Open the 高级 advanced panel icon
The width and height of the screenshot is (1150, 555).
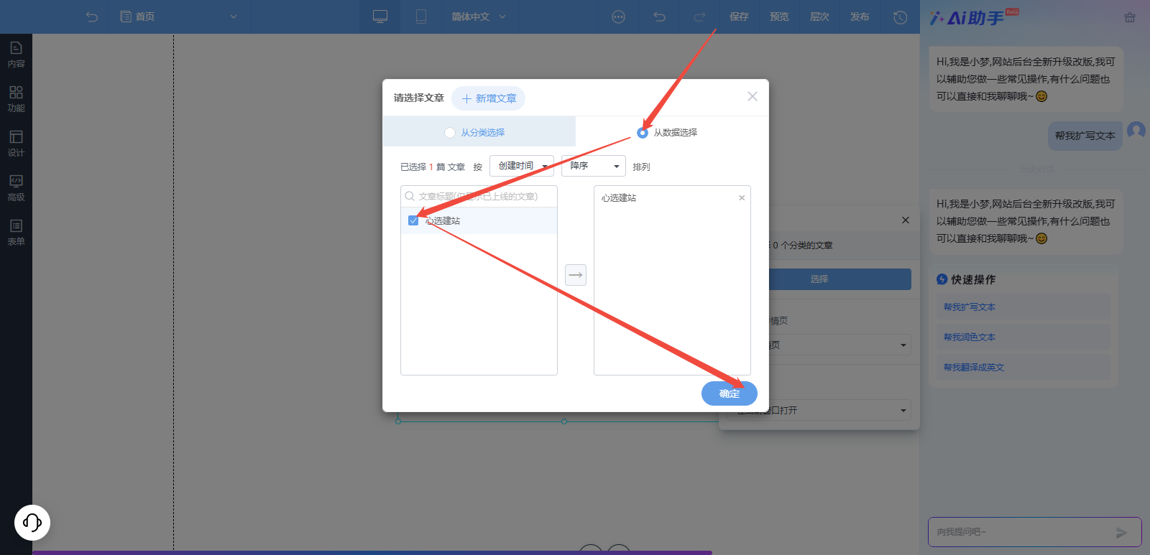tap(16, 187)
